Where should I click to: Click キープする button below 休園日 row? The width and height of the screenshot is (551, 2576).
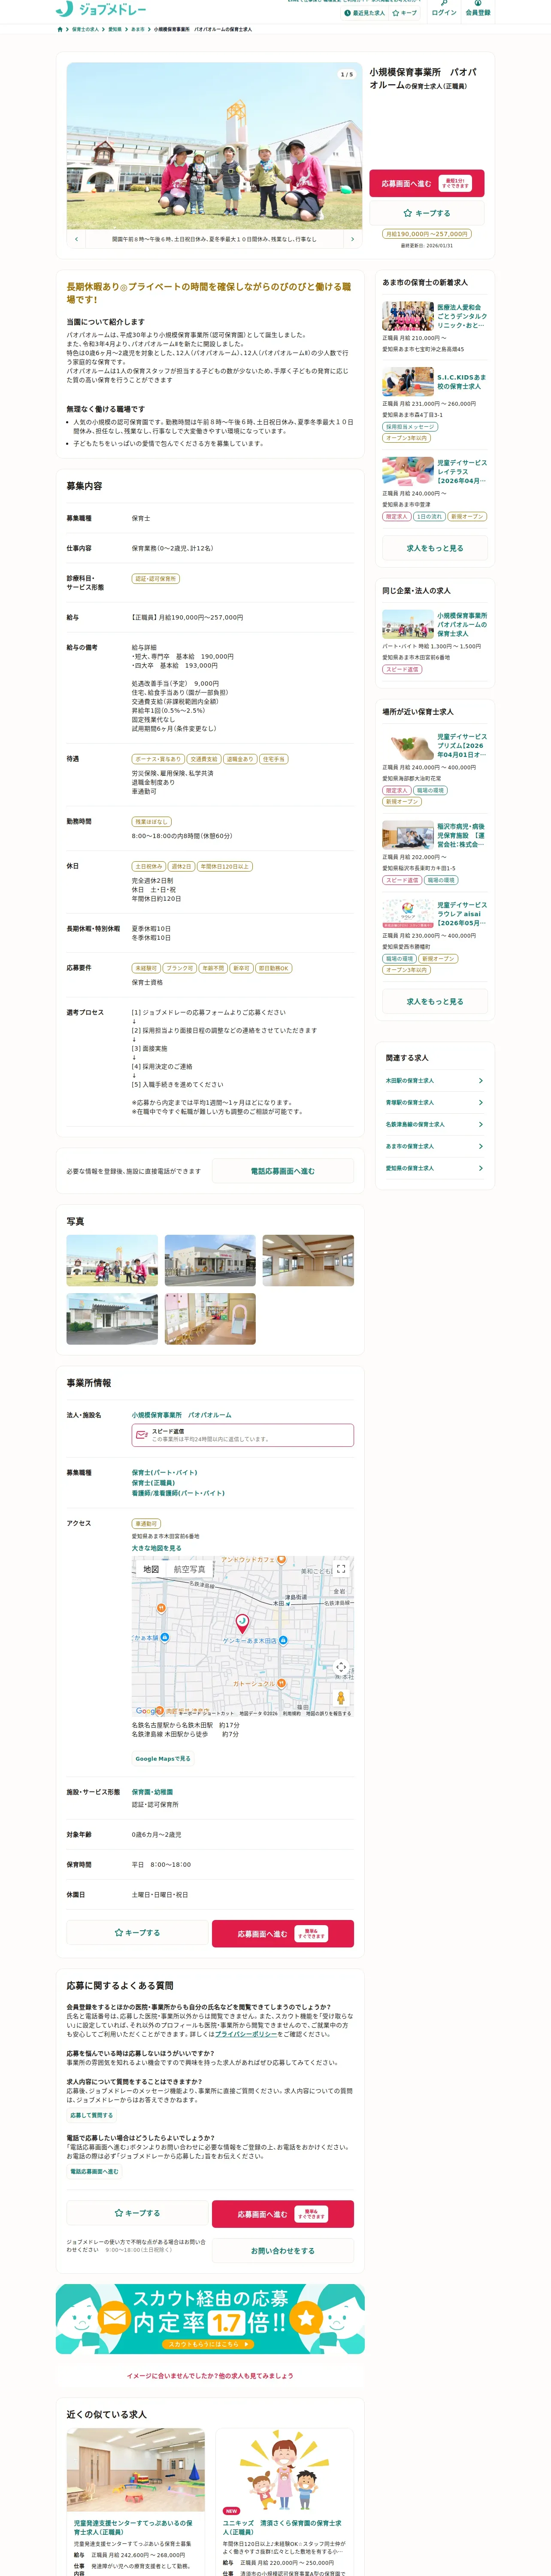pos(137,1933)
